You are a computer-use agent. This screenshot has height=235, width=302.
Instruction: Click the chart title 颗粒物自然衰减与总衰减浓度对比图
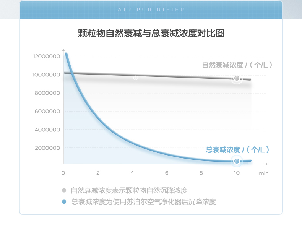pos(151,33)
